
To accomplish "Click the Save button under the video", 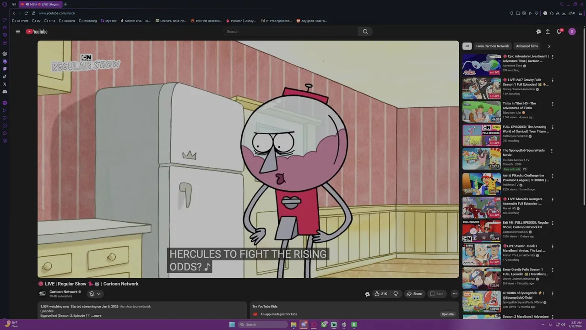I will [436, 294].
